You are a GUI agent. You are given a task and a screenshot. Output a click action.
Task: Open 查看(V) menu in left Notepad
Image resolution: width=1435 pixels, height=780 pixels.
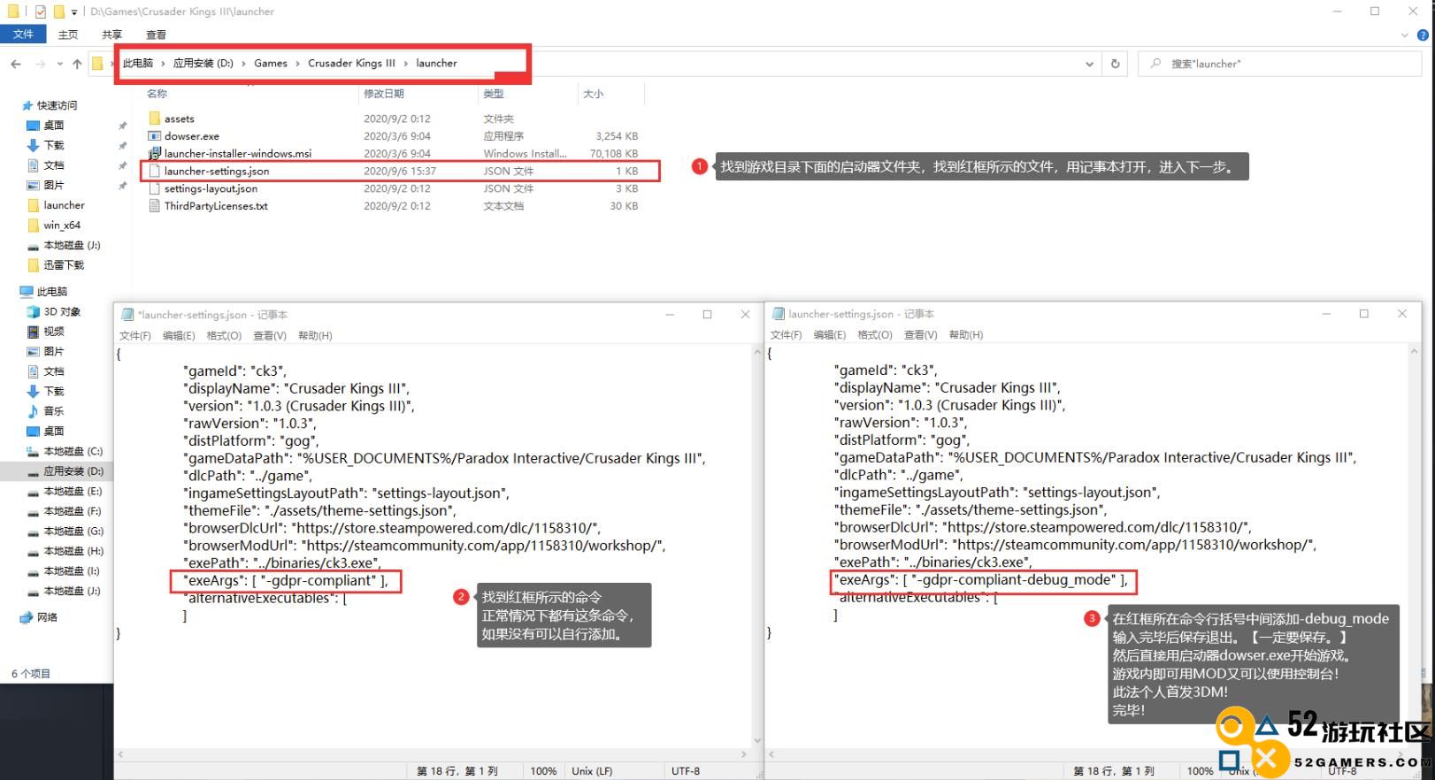point(270,335)
